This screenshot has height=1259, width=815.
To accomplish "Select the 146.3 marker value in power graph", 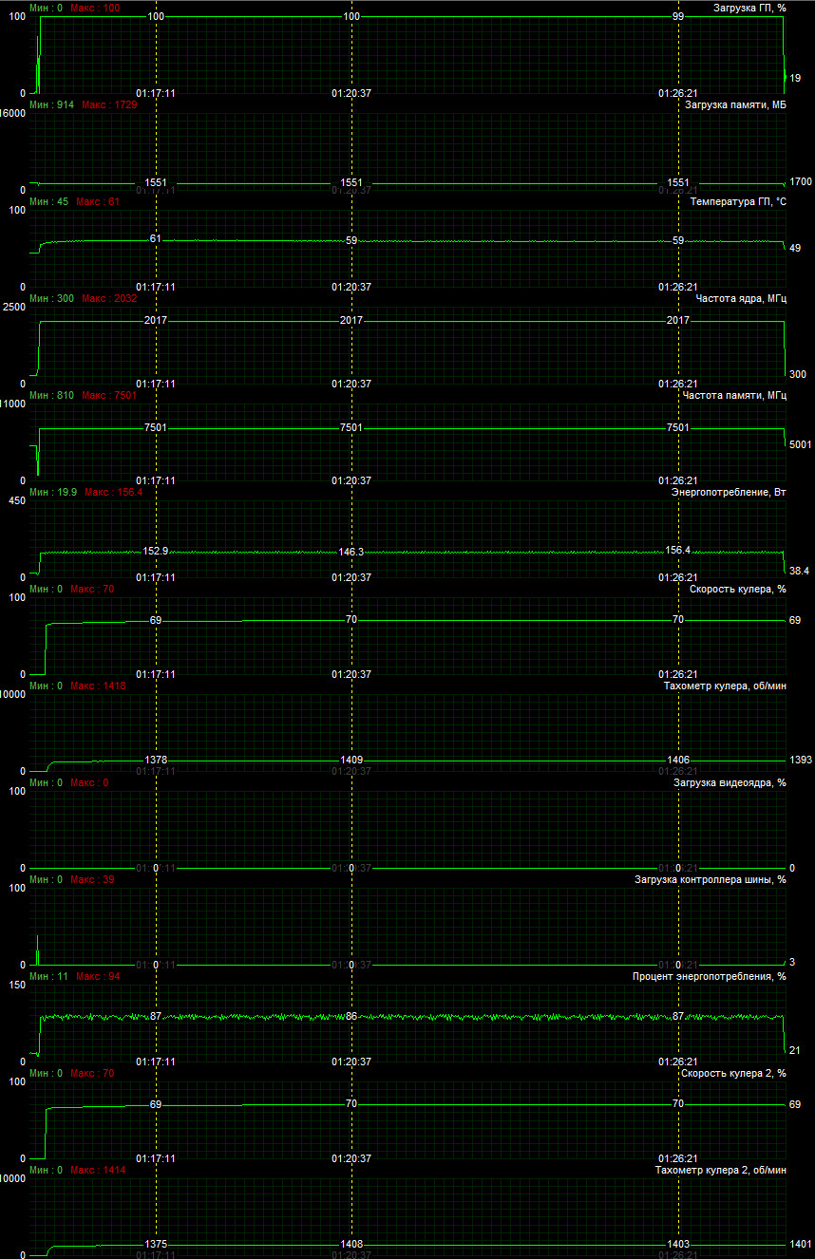I will tap(351, 552).
